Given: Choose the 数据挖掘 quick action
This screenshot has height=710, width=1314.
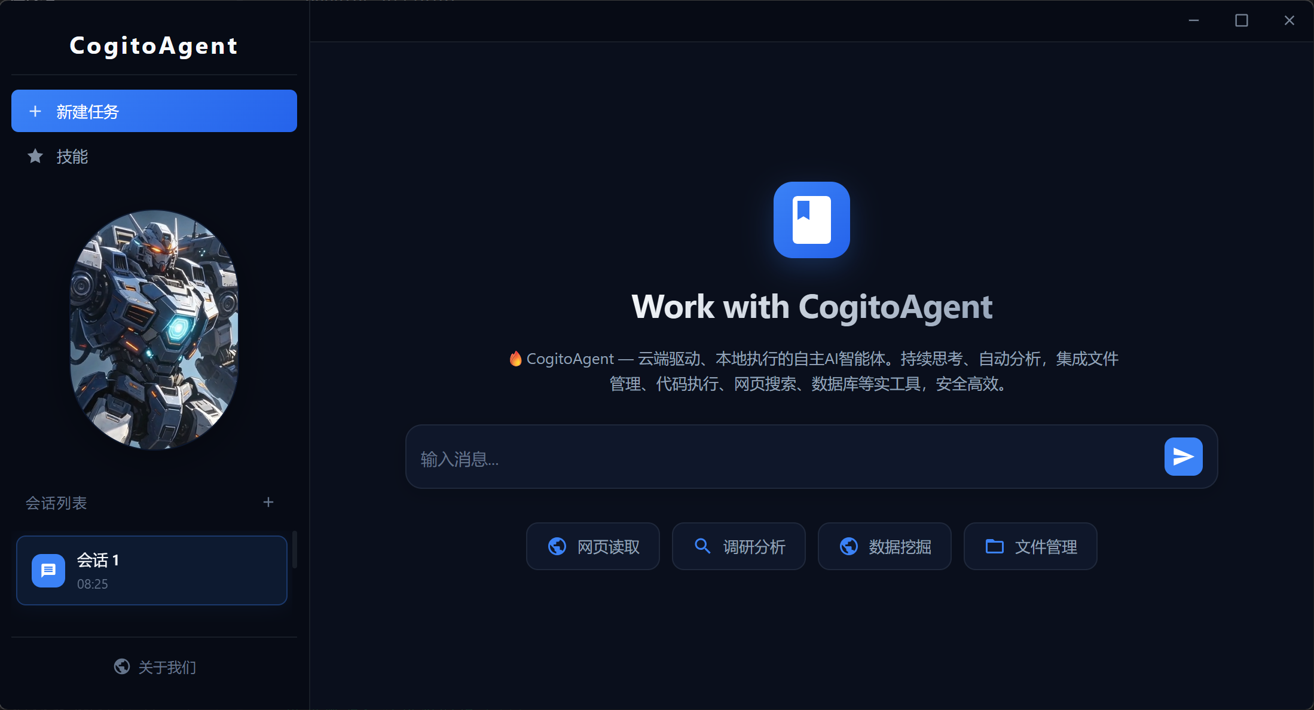Looking at the screenshot, I should click(x=885, y=546).
